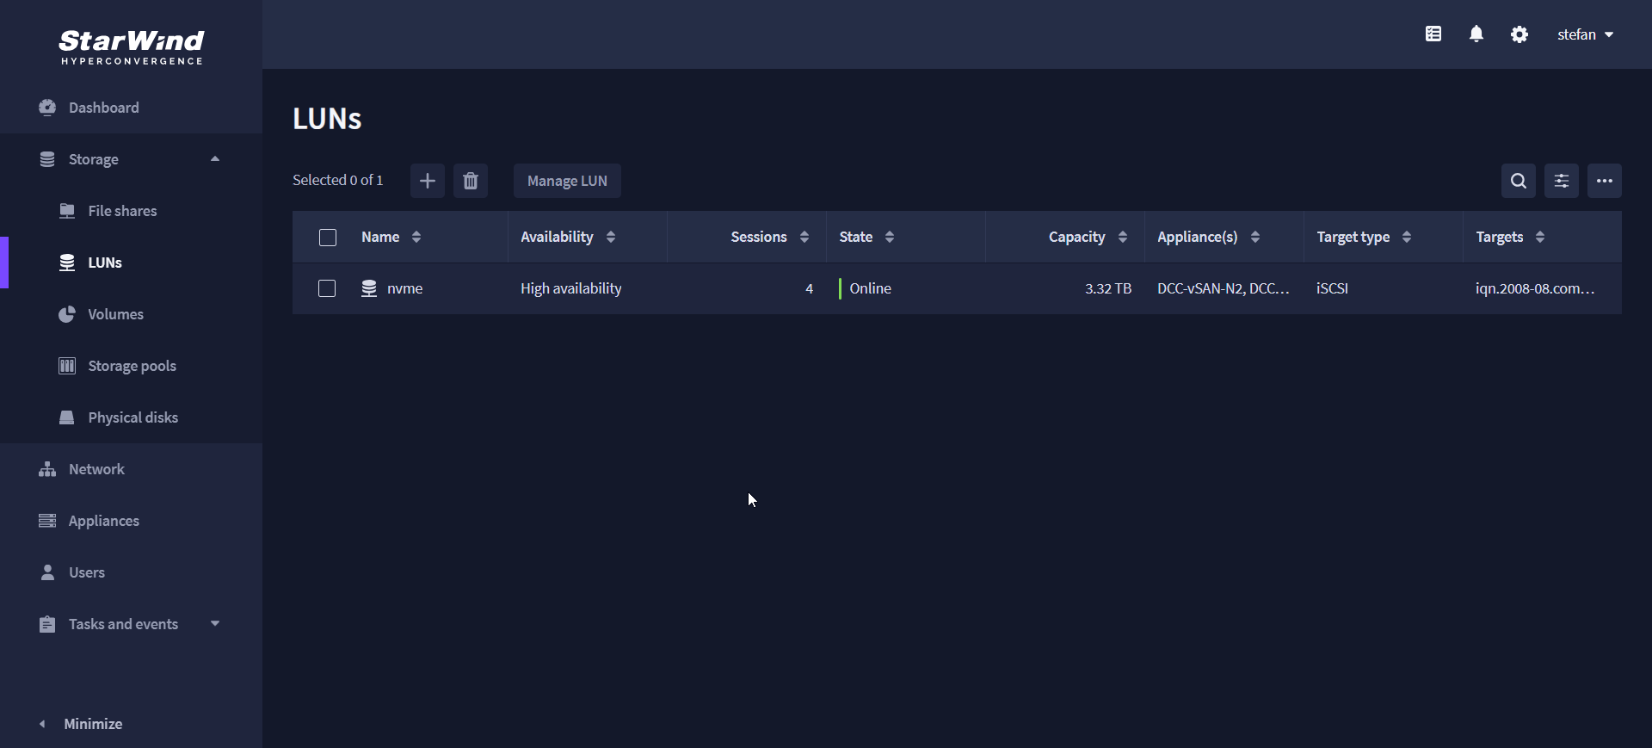Viewport: 1652px width, 748px height.
Task: Click the Volumes pie icon
Action: [67, 314]
